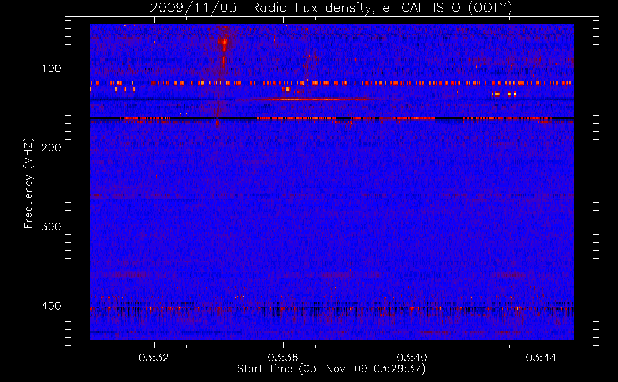The image size is (618, 382).
Task: Click the '100' frequency axis label
Action: (x=51, y=69)
